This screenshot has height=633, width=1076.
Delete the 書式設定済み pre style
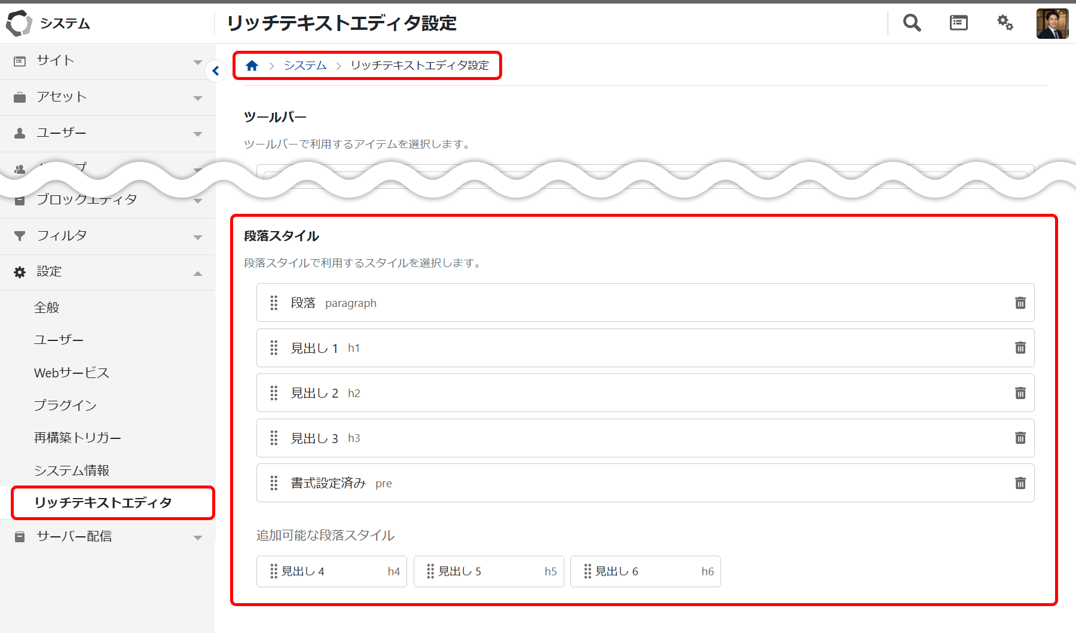[1020, 483]
